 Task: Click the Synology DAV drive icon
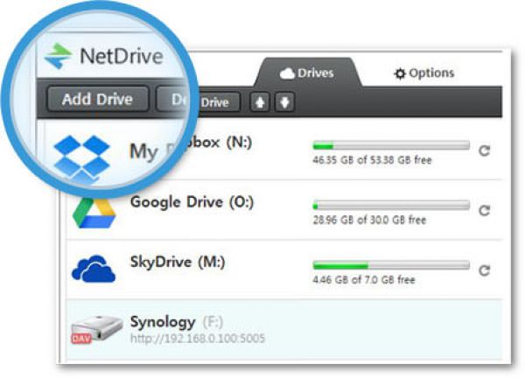tap(96, 329)
